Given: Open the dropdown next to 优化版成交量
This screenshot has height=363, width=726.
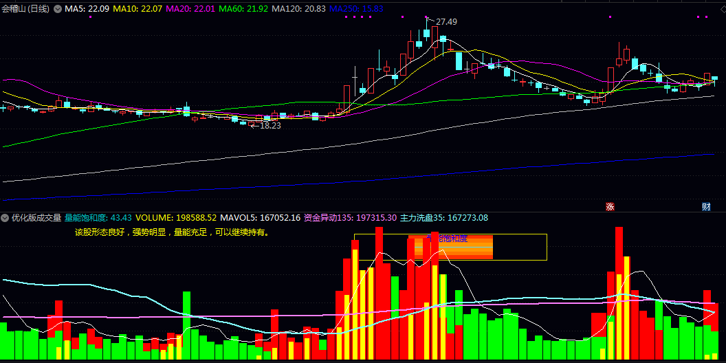Looking at the screenshot, I should tap(5, 218).
